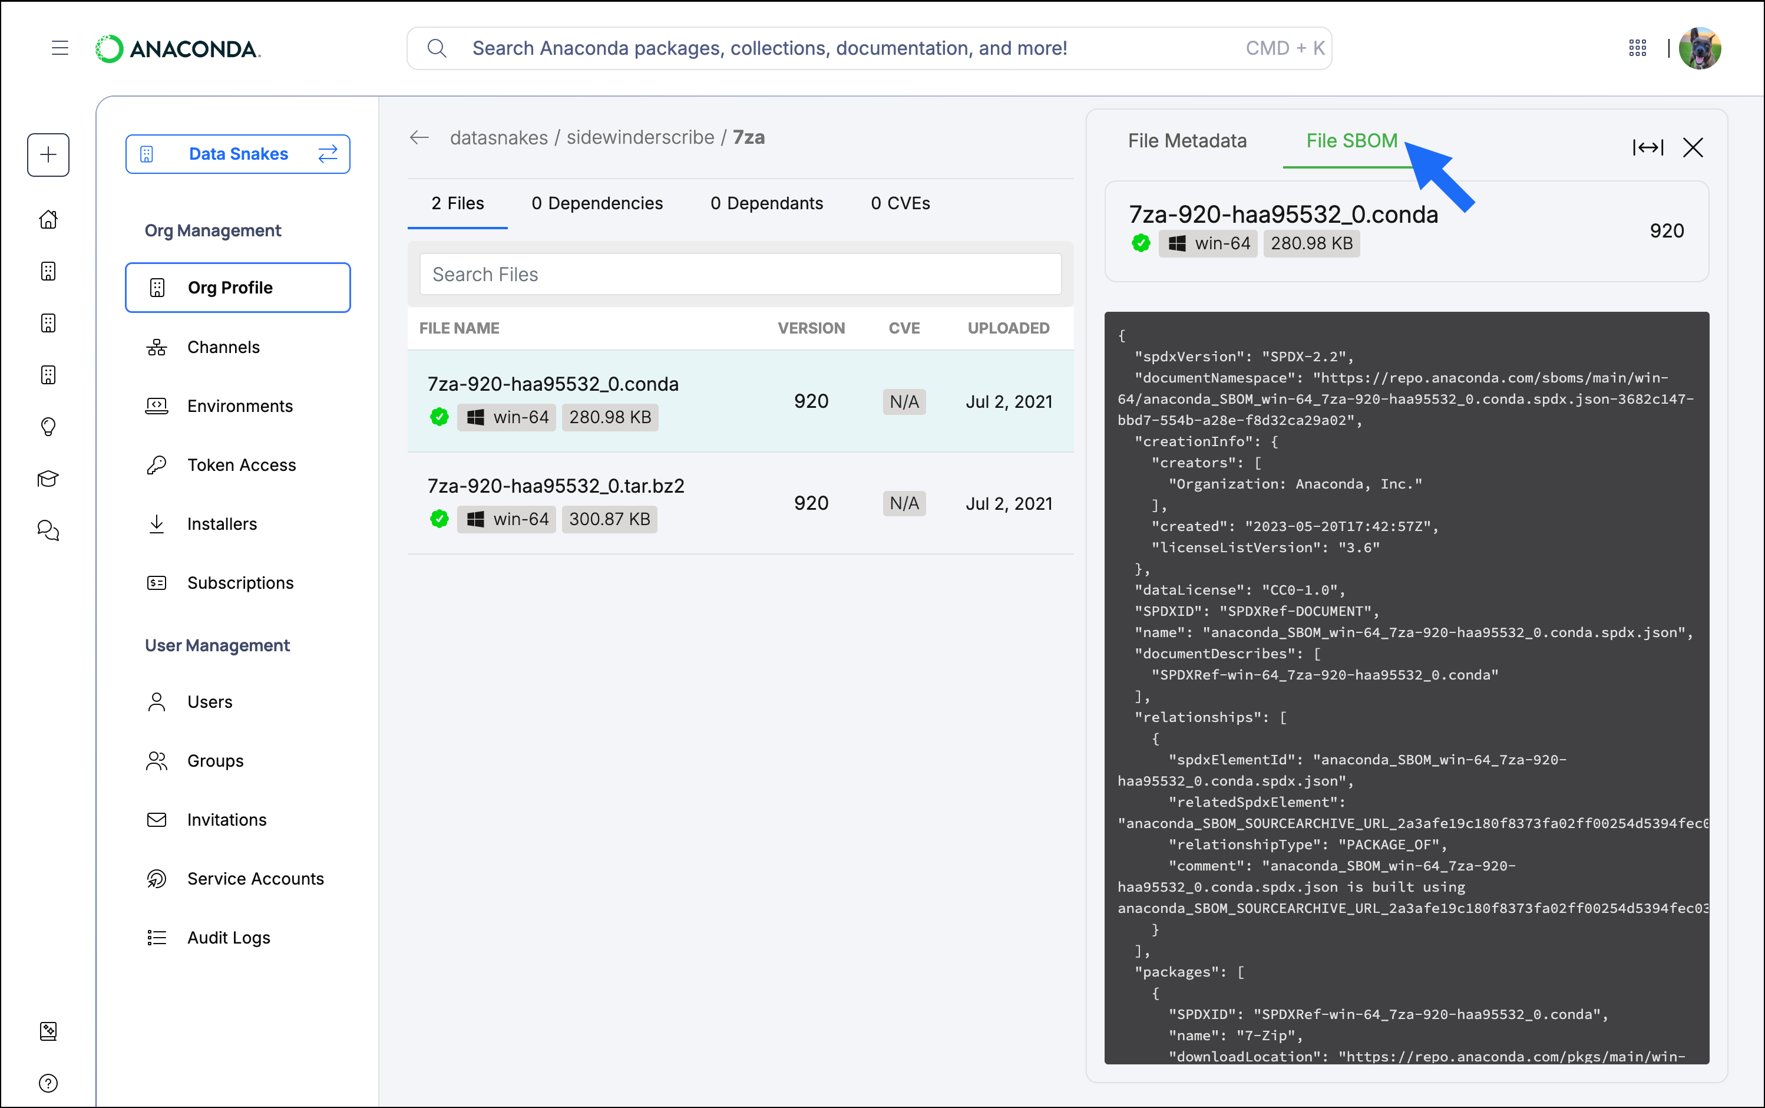Open the 0 Dependencies tab

[597, 203]
